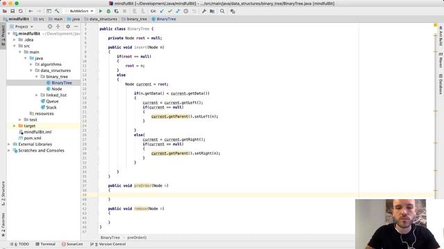444x249 pixels.
Task: Click the Locate in project target icon
Action: click(x=50, y=26)
